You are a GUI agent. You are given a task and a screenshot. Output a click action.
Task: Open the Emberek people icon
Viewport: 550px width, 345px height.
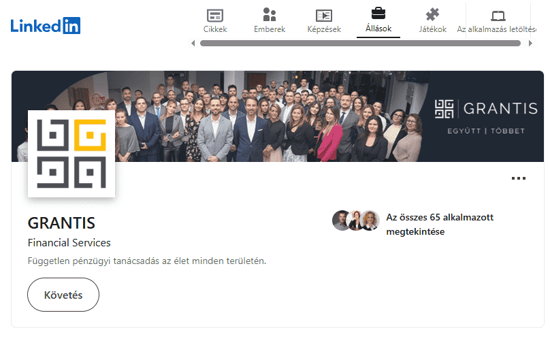270,15
